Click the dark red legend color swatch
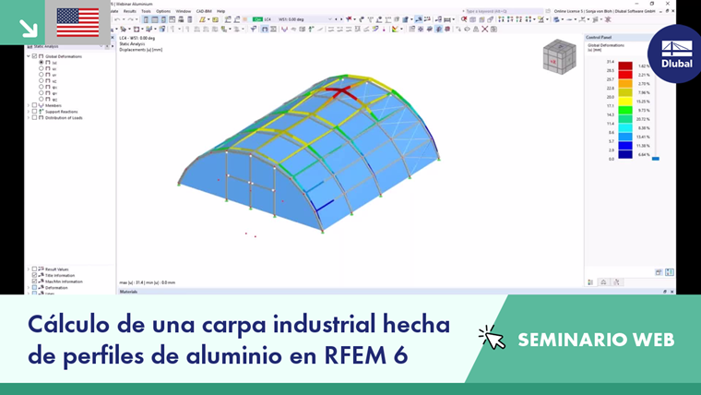 (625, 66)
